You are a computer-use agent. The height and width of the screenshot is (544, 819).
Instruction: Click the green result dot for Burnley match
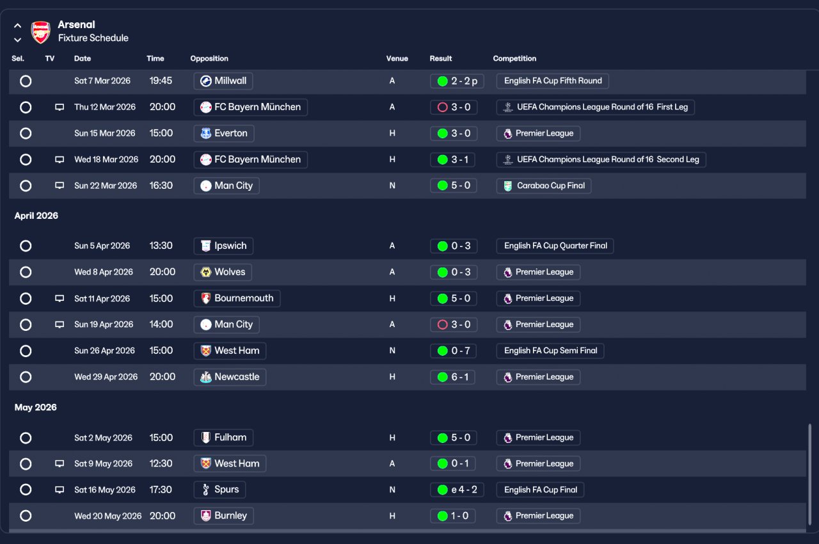442,516
